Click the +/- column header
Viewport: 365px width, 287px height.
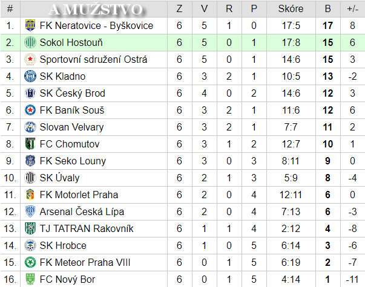click(x=353, y=9)
